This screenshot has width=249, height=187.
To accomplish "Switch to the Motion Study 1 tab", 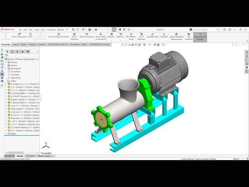I will point(45,156).
